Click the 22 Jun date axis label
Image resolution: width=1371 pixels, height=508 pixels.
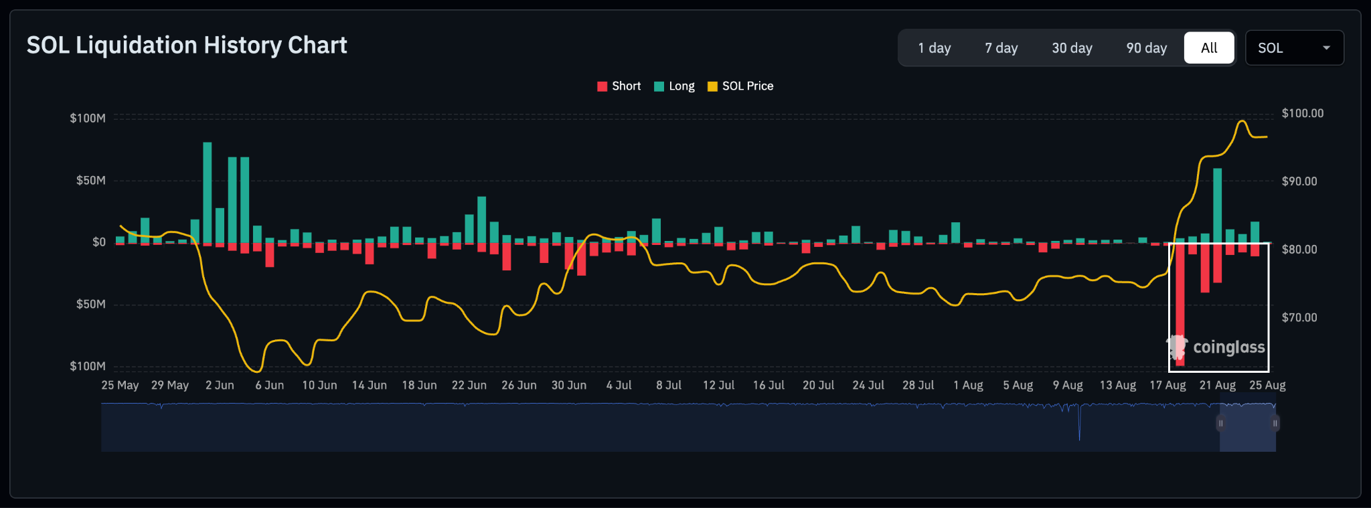click(469, 386)
